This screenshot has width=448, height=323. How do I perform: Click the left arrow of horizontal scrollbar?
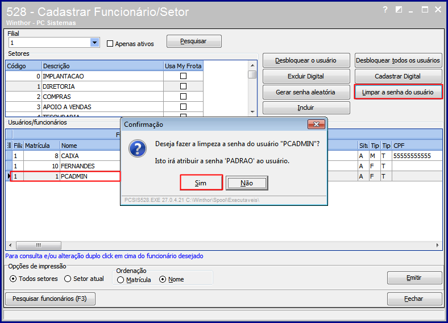[x=11, y=245]
